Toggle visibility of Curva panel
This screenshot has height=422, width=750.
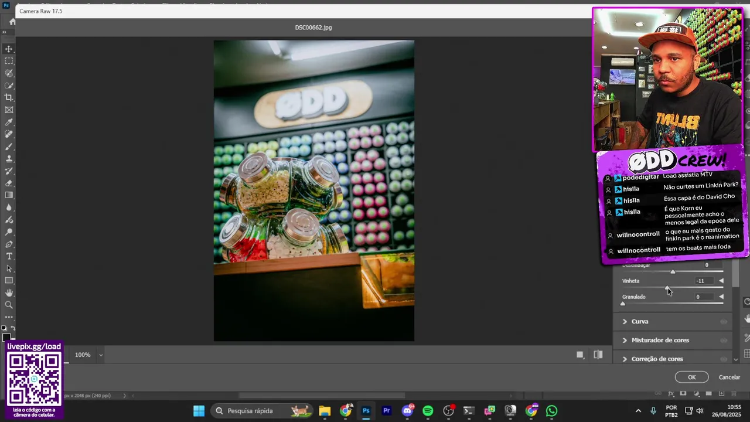(724, 321)
